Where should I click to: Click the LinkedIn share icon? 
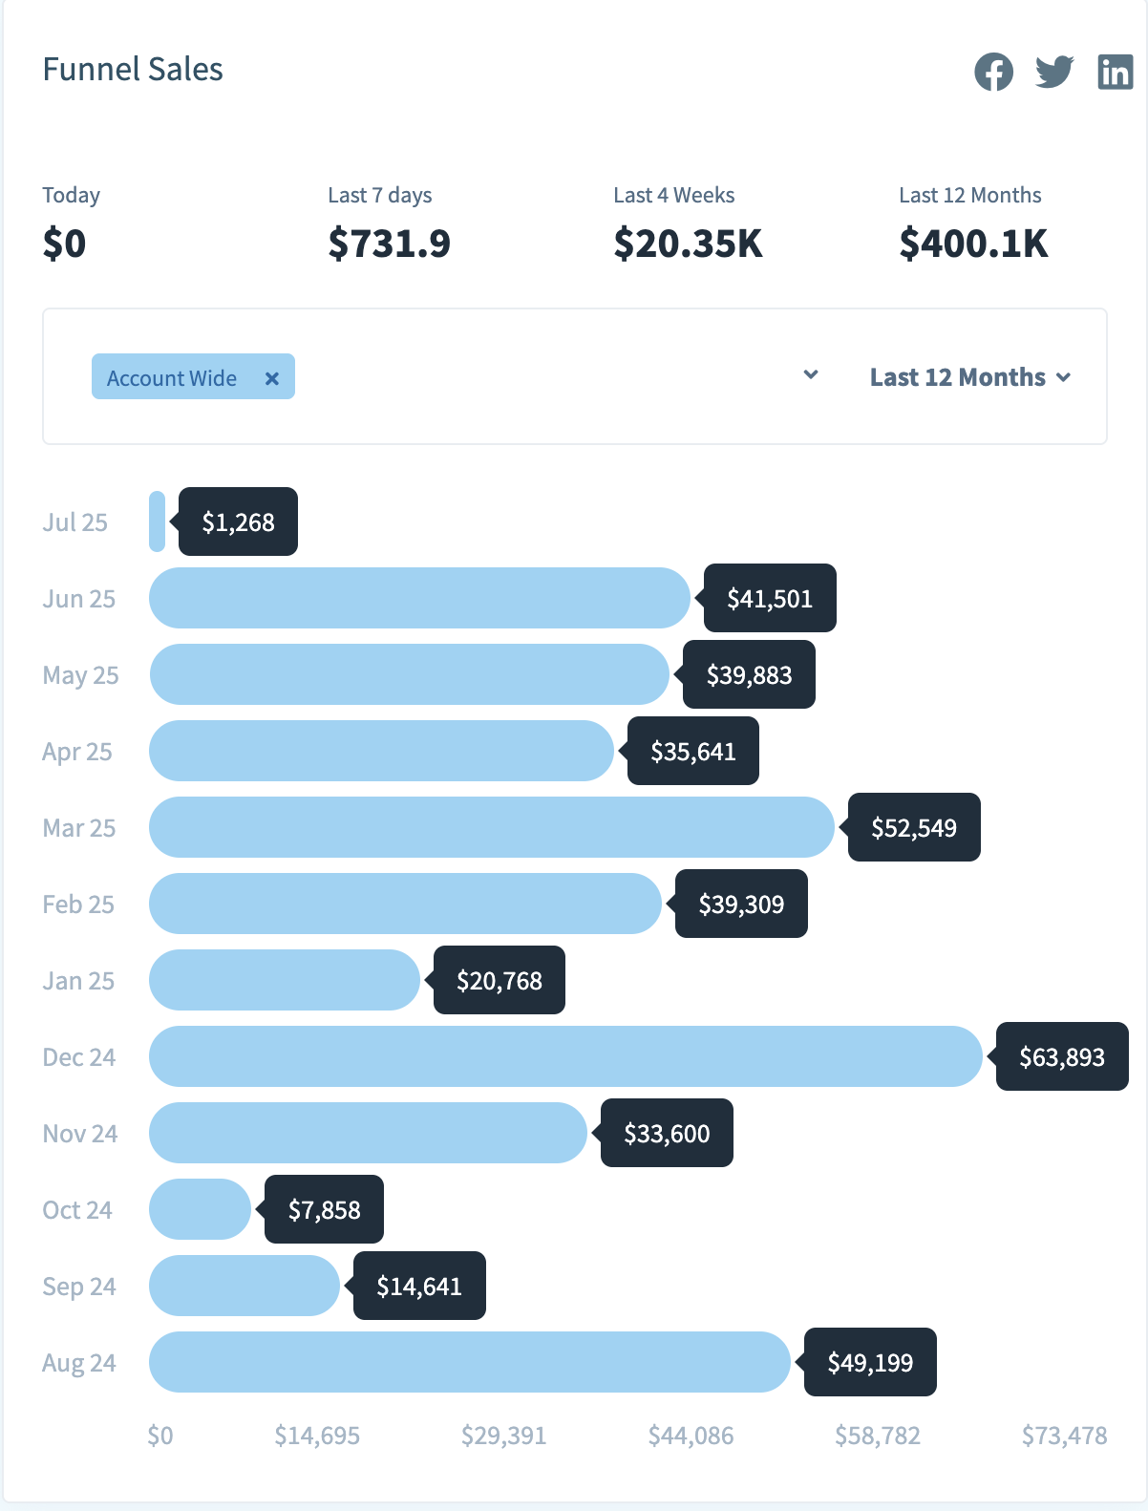[x=1115, y=72]
